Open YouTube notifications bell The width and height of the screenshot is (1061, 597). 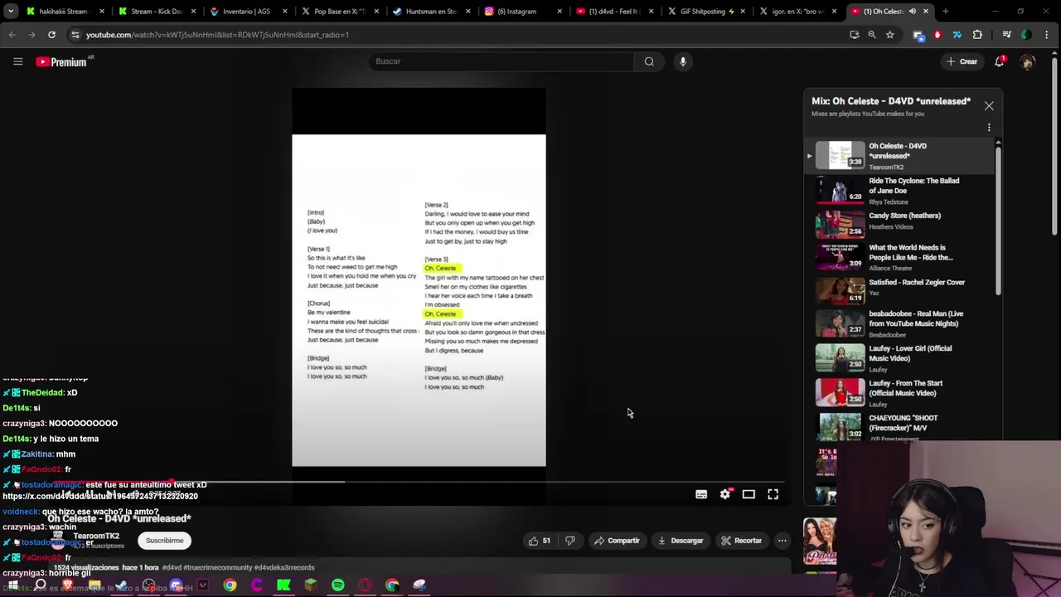click(x=1000, y=61)
